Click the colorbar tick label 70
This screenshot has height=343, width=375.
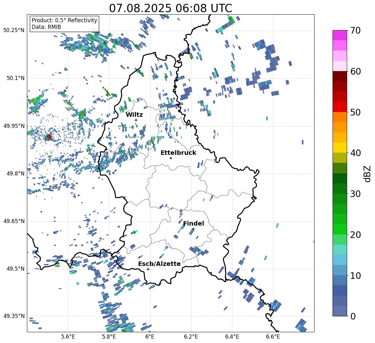point(355,31)
